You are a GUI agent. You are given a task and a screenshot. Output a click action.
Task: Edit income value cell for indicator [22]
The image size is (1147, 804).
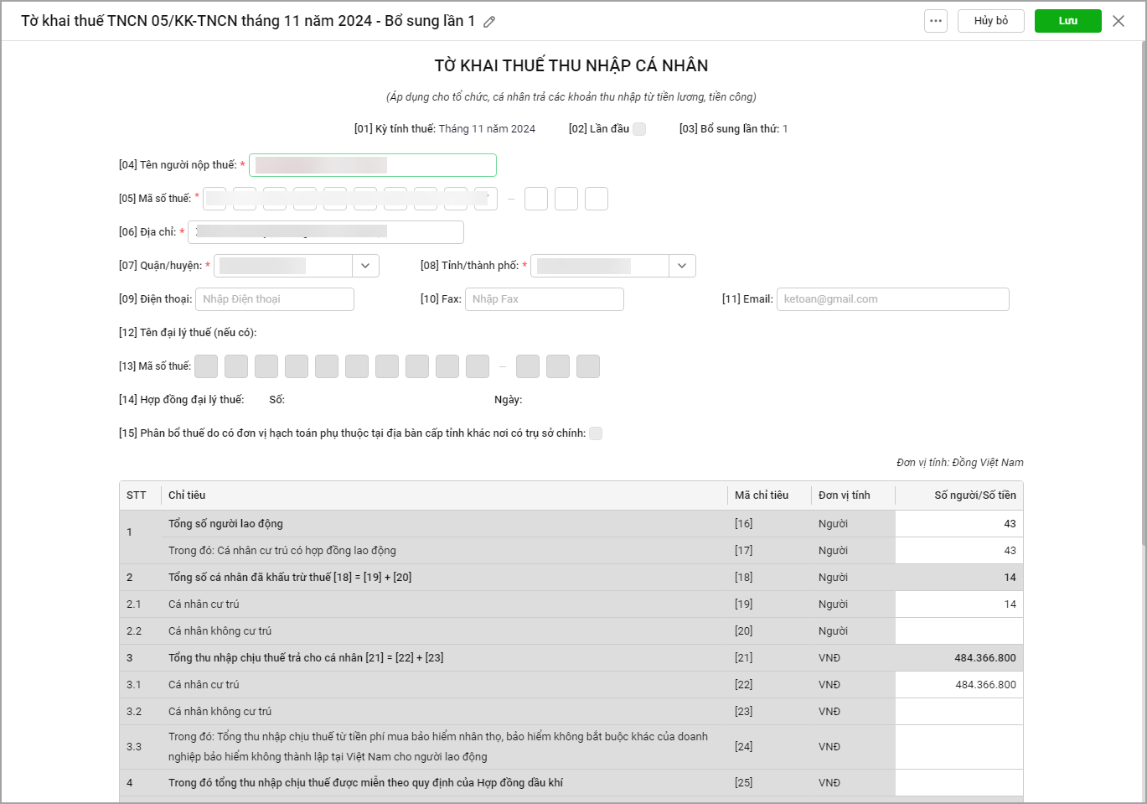(x=958, y=685)
